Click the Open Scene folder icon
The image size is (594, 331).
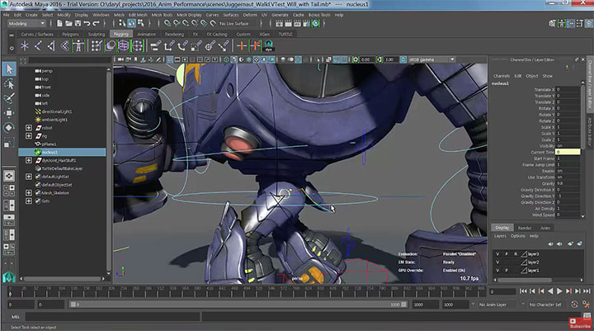(68, 23)
